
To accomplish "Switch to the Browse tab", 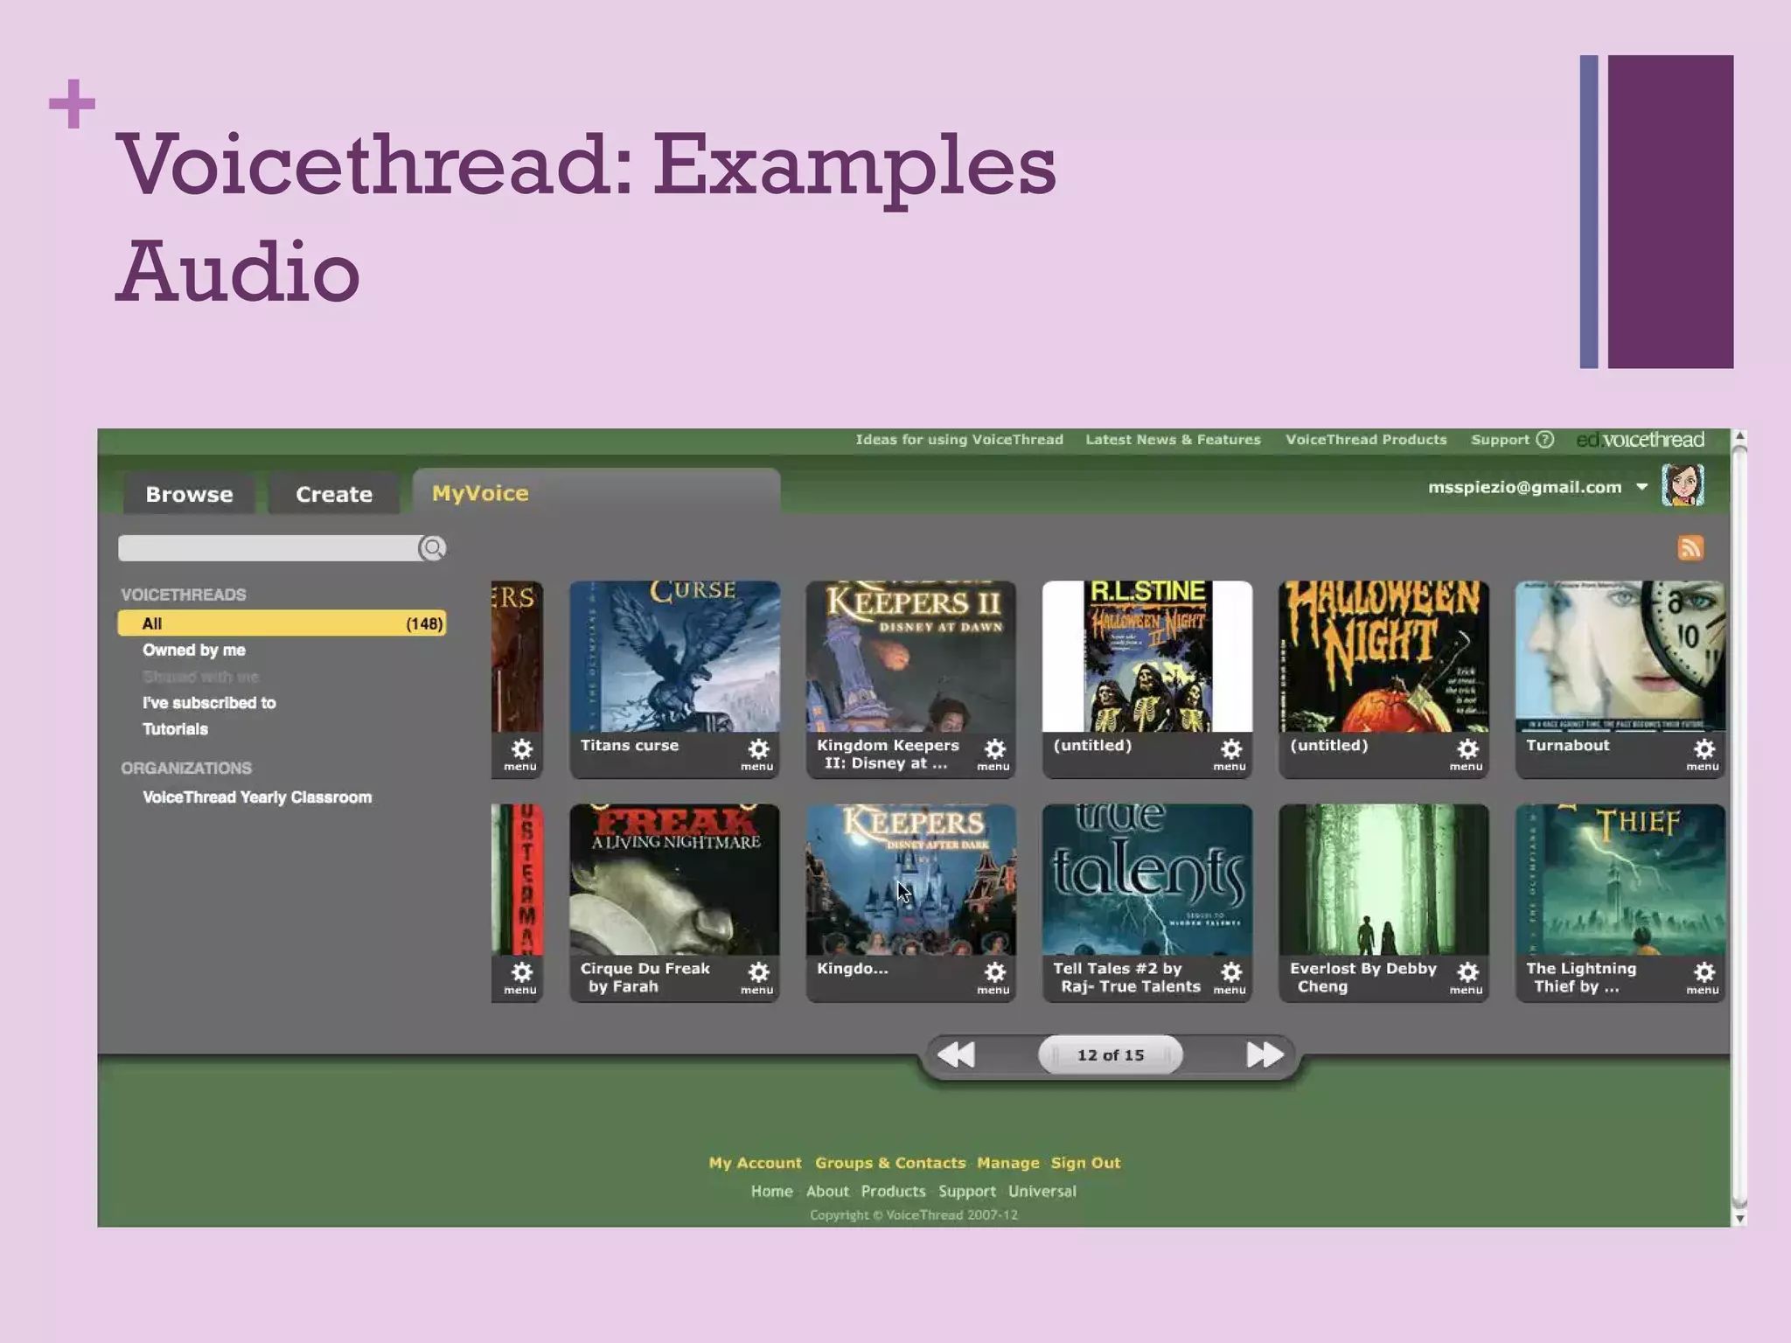I will coord(189,494).
